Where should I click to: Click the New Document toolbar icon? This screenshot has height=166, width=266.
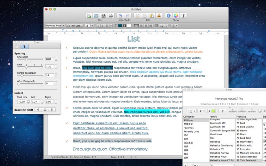pyautogui.click(x=89, y=16)
